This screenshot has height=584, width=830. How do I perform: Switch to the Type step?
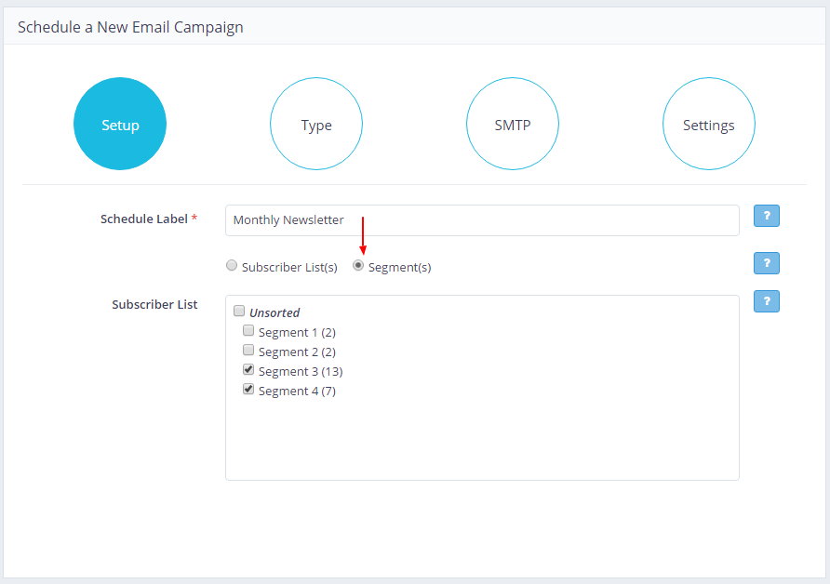click(316, 125)
